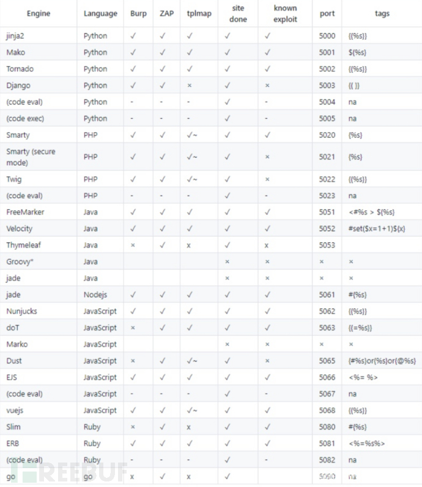Select the tplmap column header
Viewport: 422px width, 487px height.
pyautogui.click(x=197, y=13)
